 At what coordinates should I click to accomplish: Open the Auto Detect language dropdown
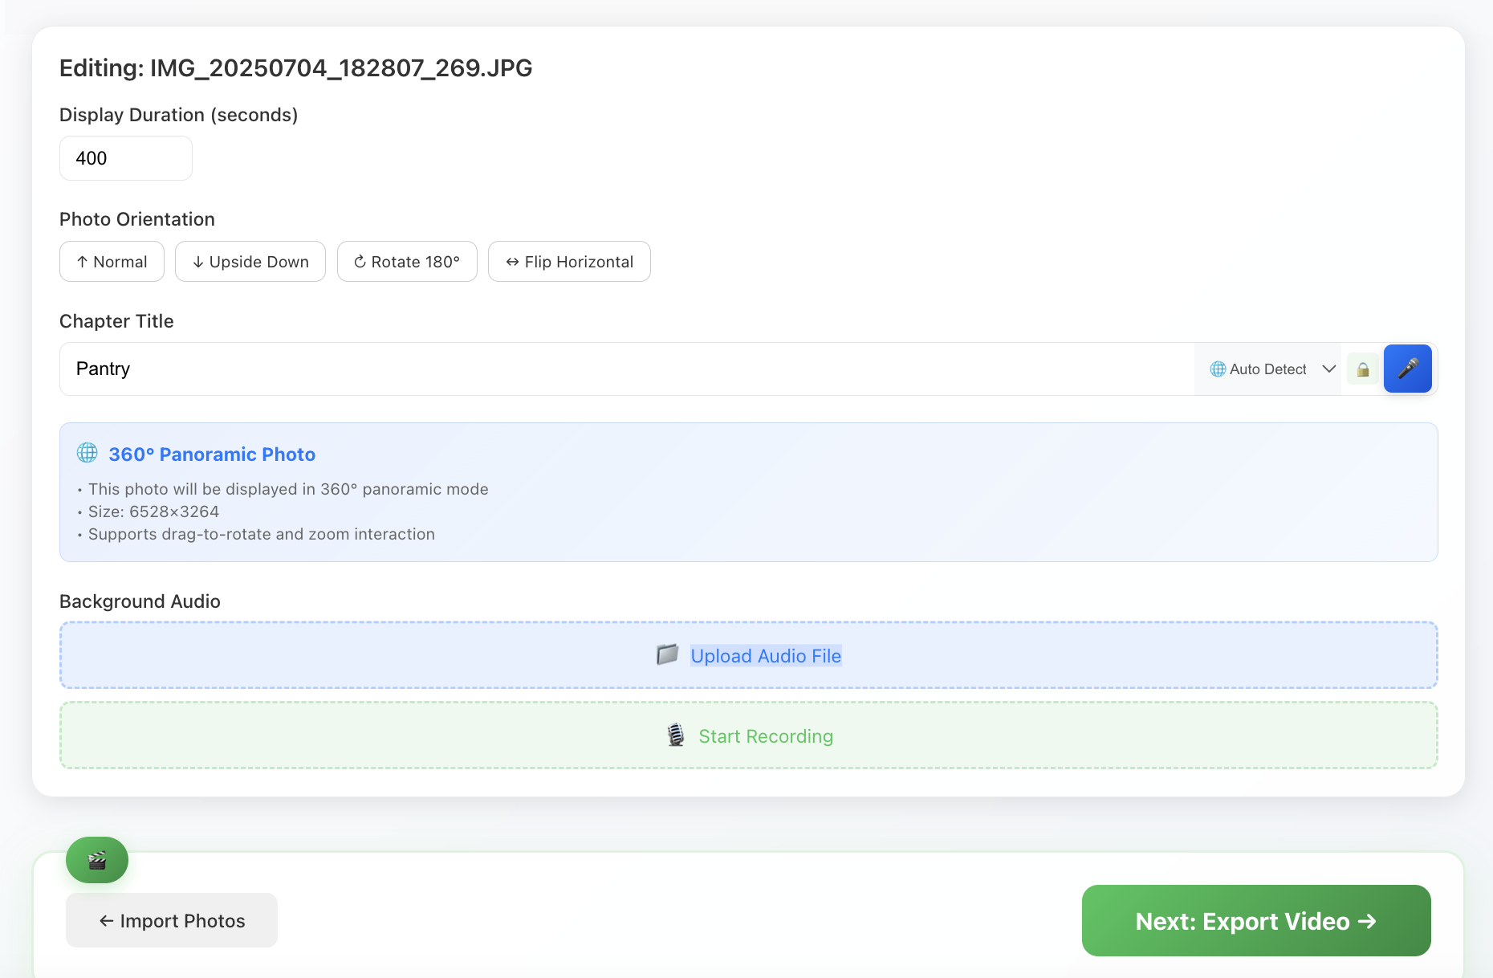coord(1267,369)
